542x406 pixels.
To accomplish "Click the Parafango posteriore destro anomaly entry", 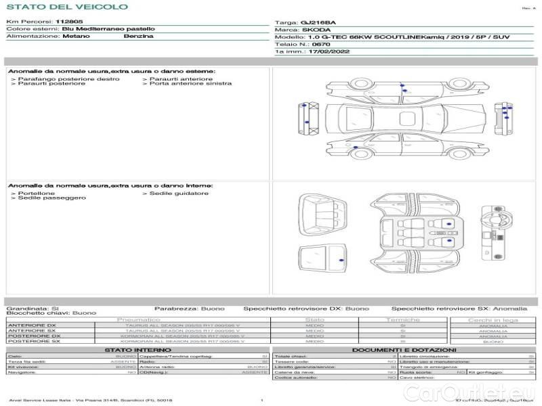I will pyautogui.click(x=68, y=79).
